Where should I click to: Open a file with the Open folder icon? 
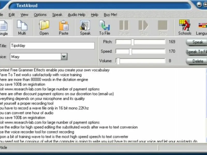click(44, 28)
